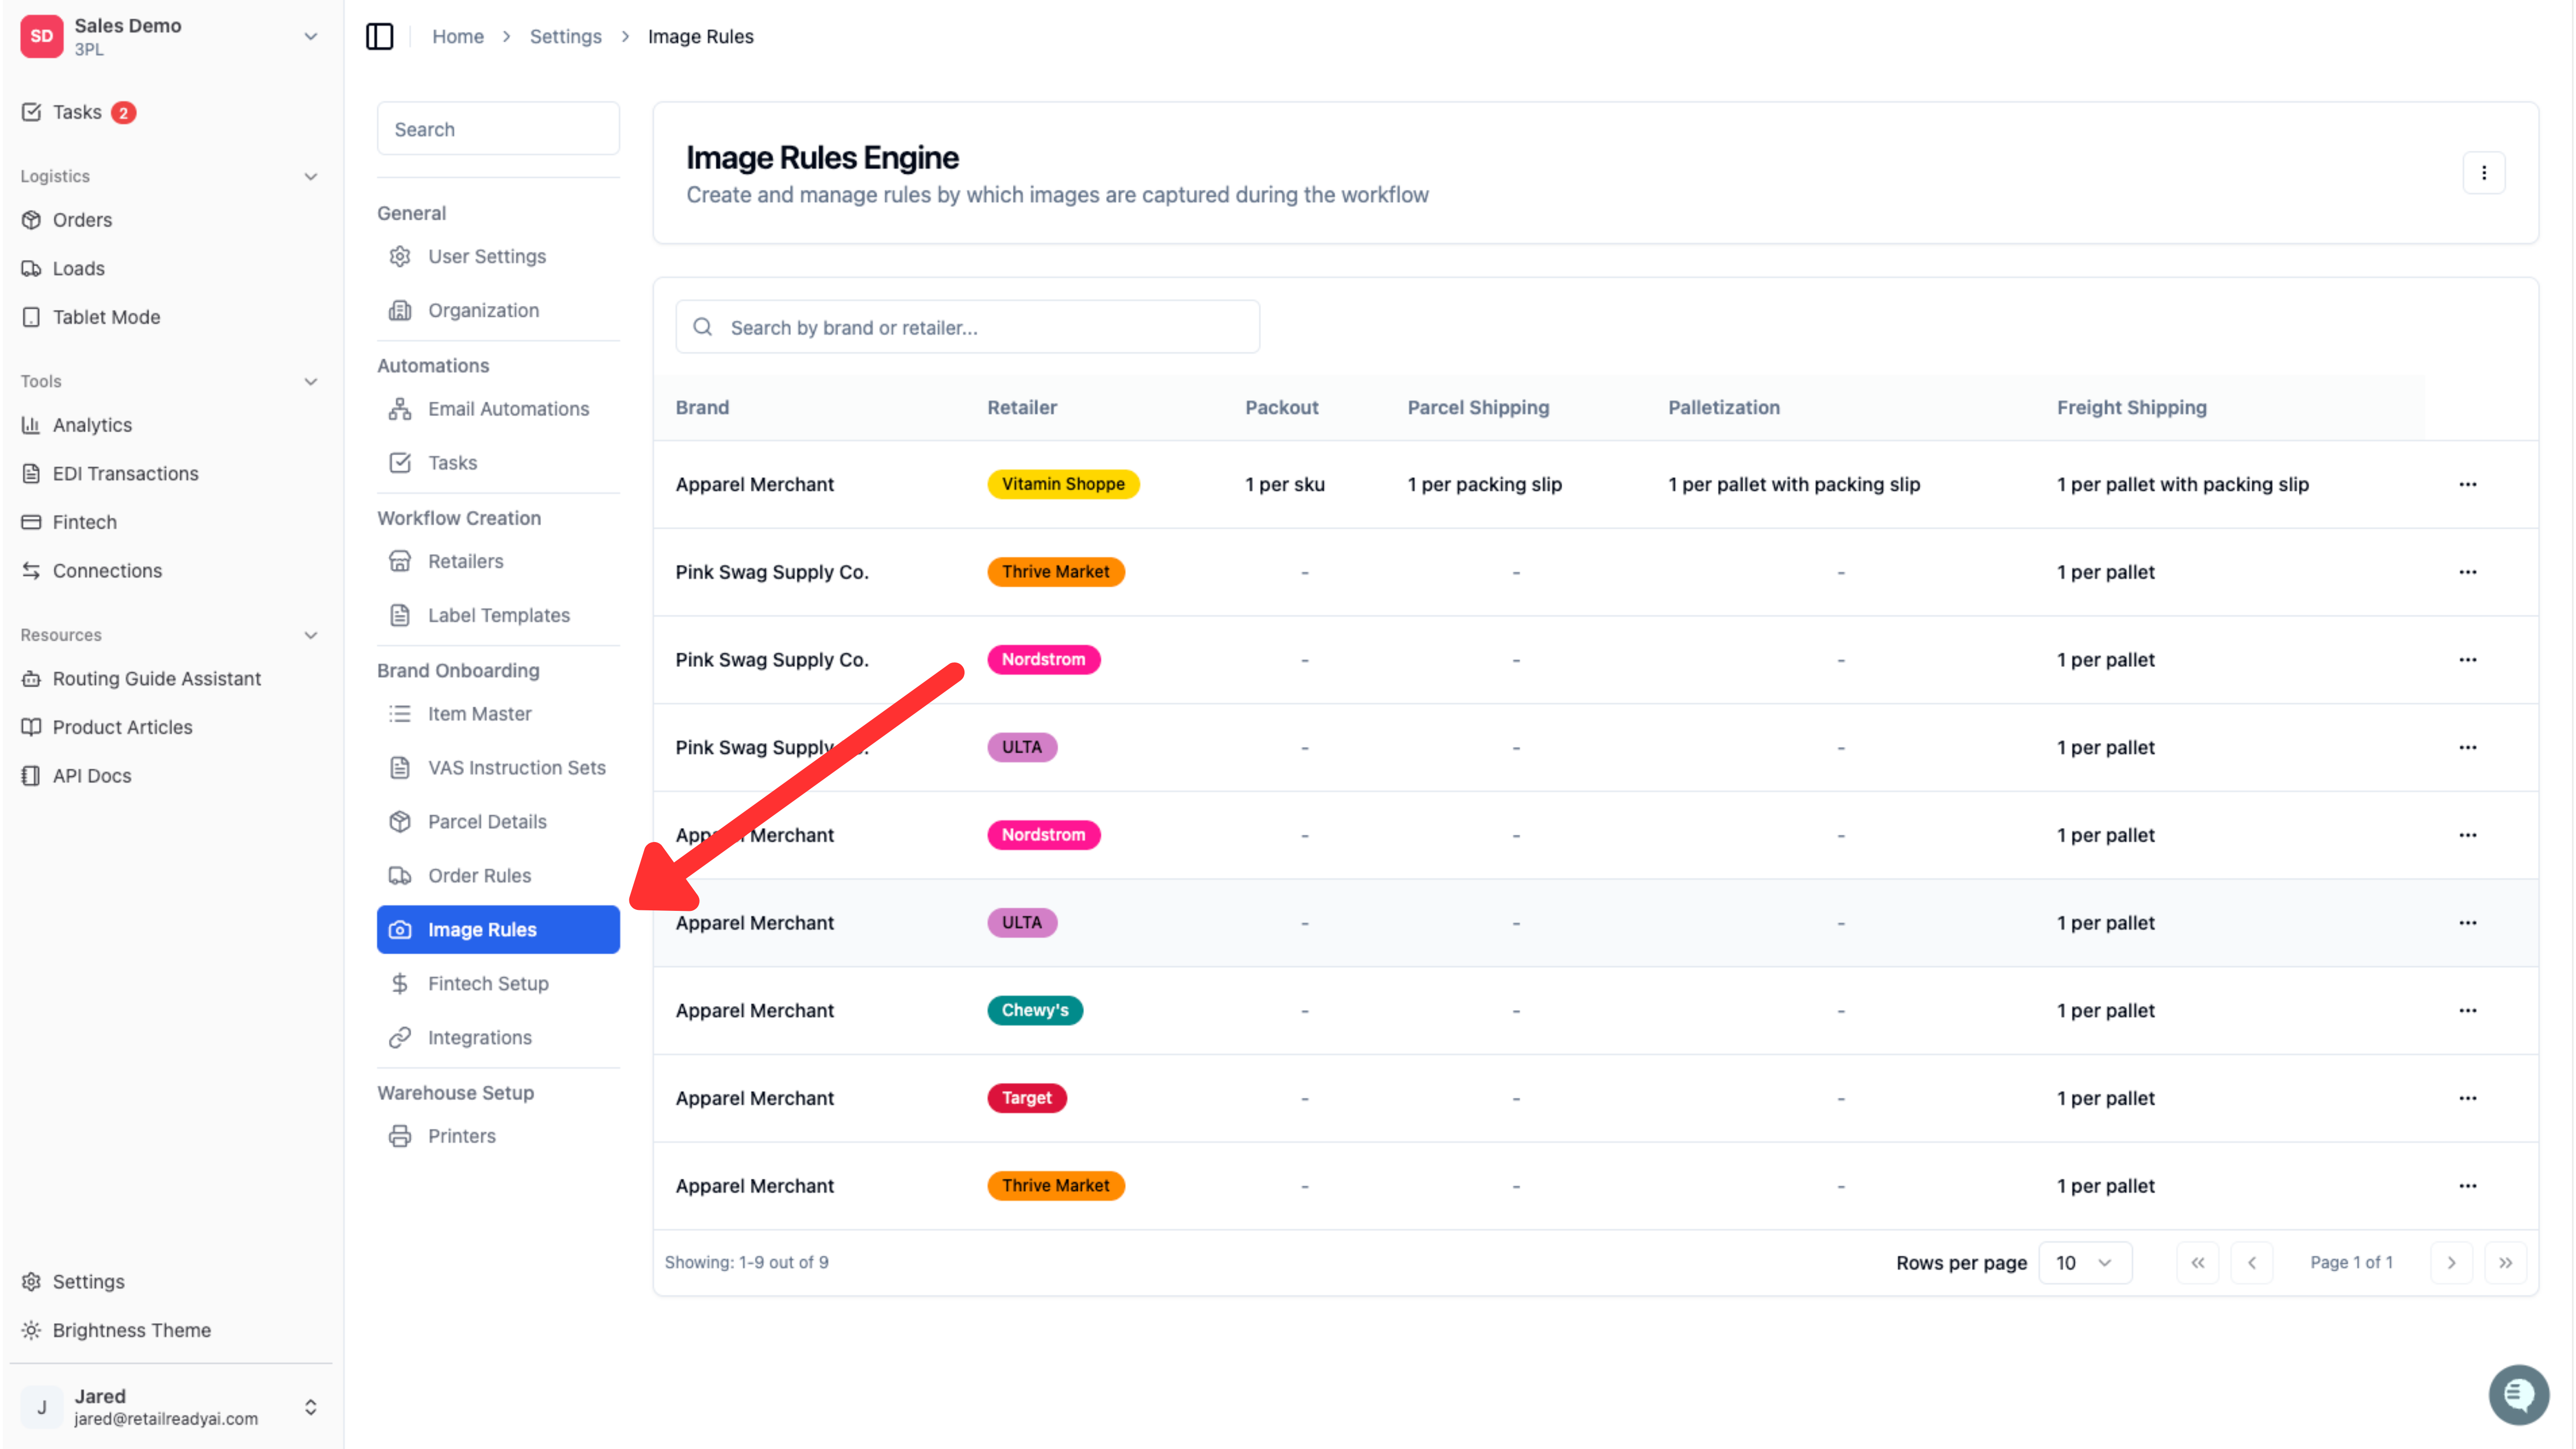Toggle the sidebar panel icon
The height and width of the screenshot is (1449, 2576).
(x=379, y=36)
